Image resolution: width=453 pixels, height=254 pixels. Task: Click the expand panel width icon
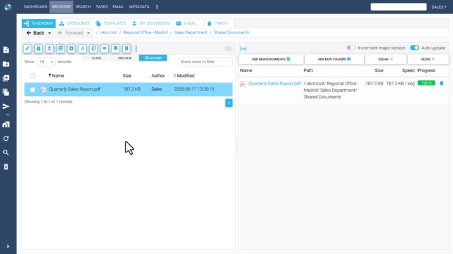(243, 49)
